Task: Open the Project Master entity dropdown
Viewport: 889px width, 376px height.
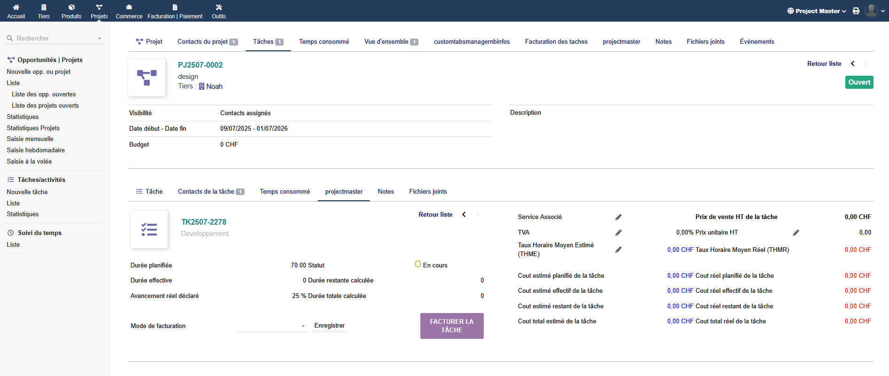Action: coord(817,11)
